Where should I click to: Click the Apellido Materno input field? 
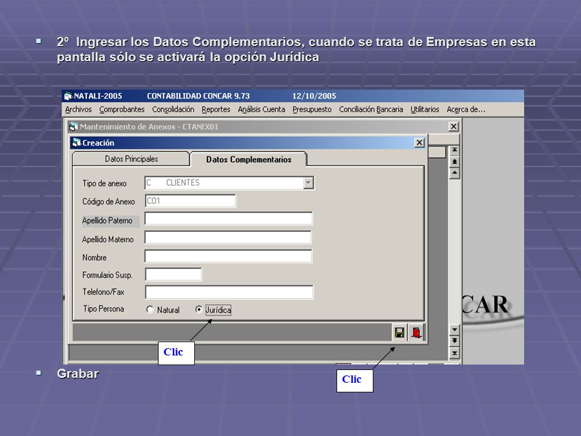[x=228, y=237]
